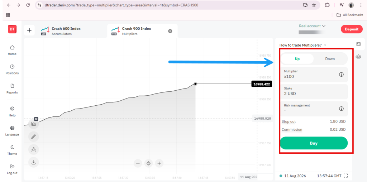Add a new market tab with plus
The height and width of the screenshot is (182, 367).
tap(29, 30)
